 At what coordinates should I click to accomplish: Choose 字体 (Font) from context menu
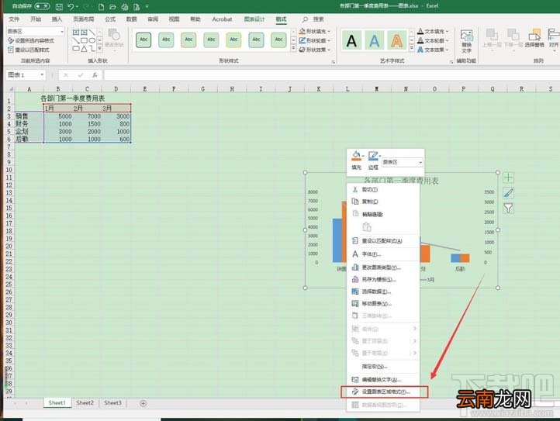pyautogui.click(x=383, y=254)
